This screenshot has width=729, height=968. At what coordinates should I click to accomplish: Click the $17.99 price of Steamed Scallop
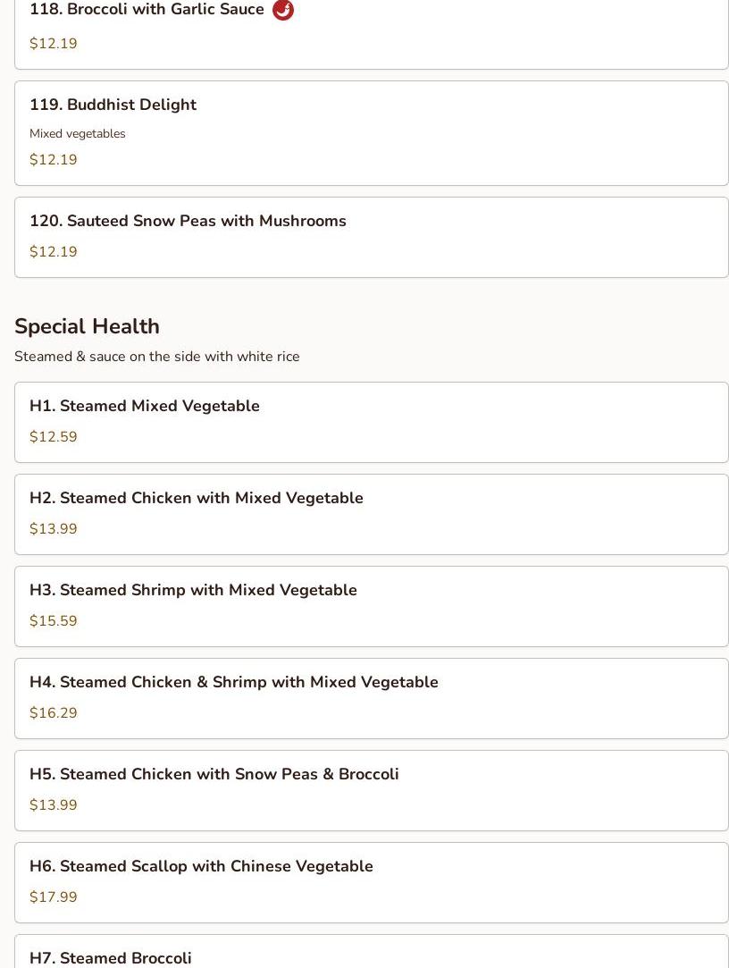(53, 896)
